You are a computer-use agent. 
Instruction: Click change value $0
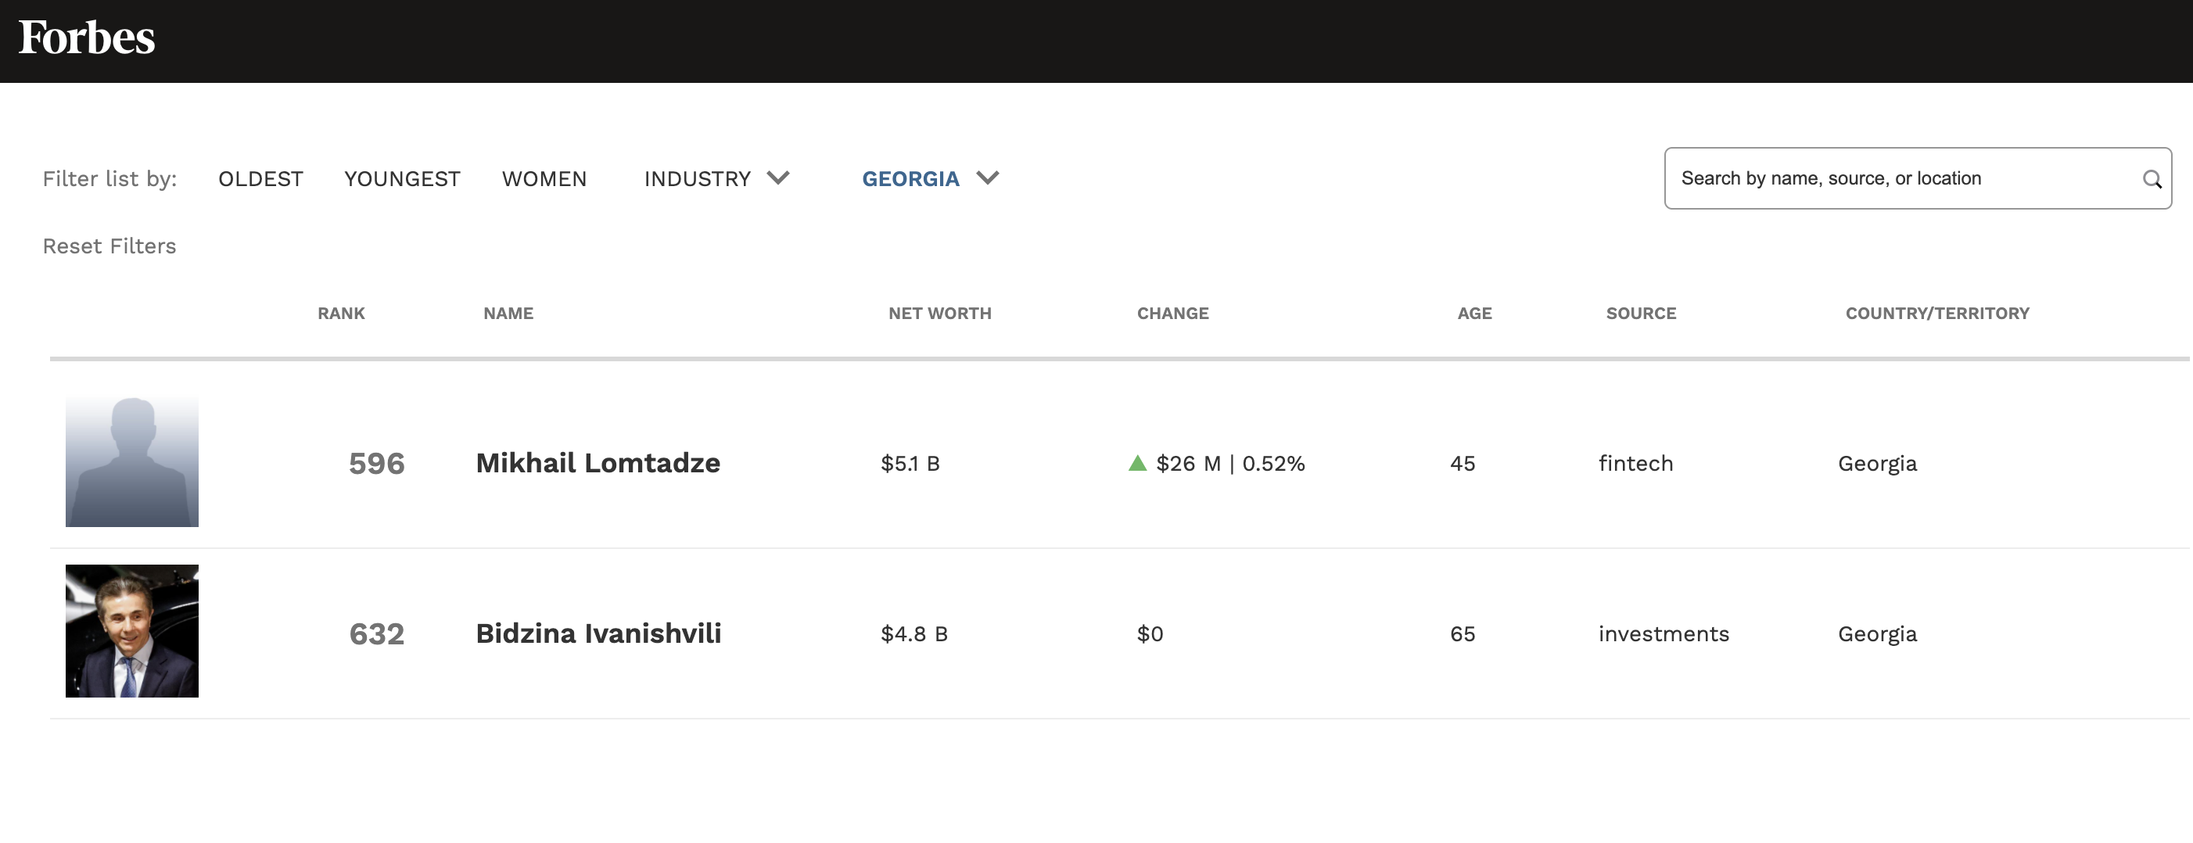(x=1150, y=634)
